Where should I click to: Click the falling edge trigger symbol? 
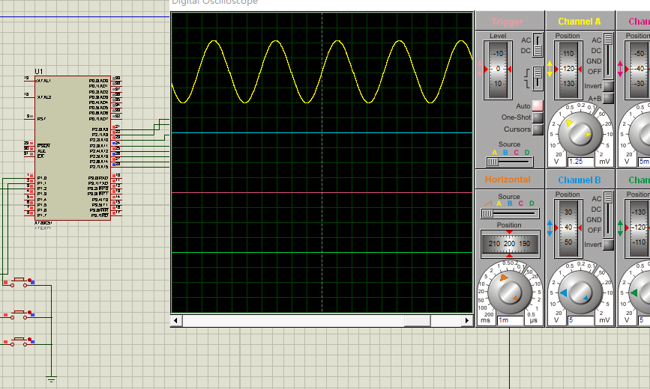(527, 84)
